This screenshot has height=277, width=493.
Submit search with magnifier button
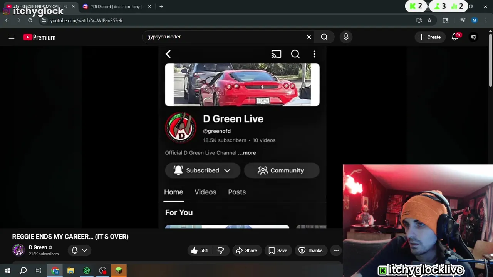click(x=324, y=37)
